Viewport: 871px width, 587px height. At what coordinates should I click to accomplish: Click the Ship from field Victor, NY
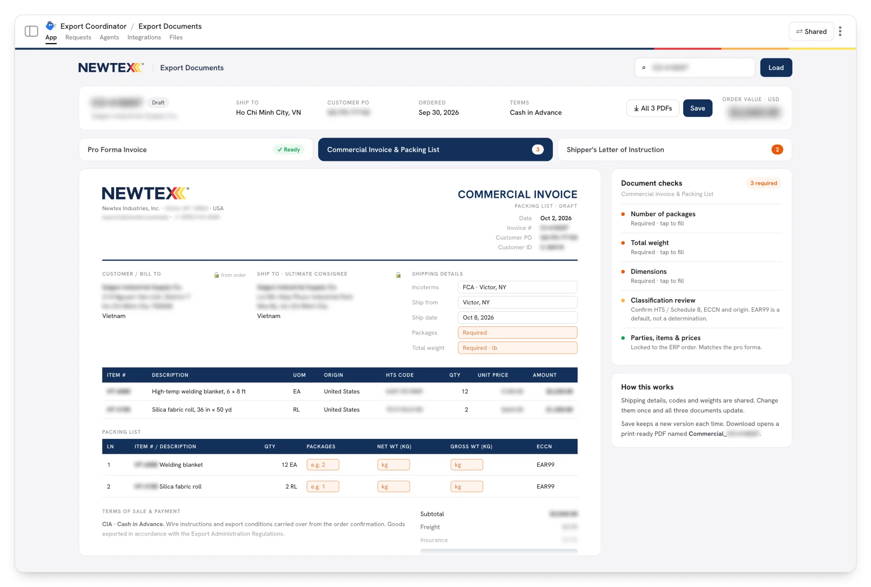pos(517,302)
